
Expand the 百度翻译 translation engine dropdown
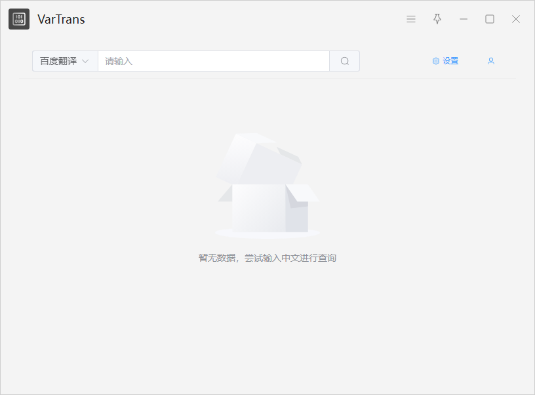click(x=65, y=61)
